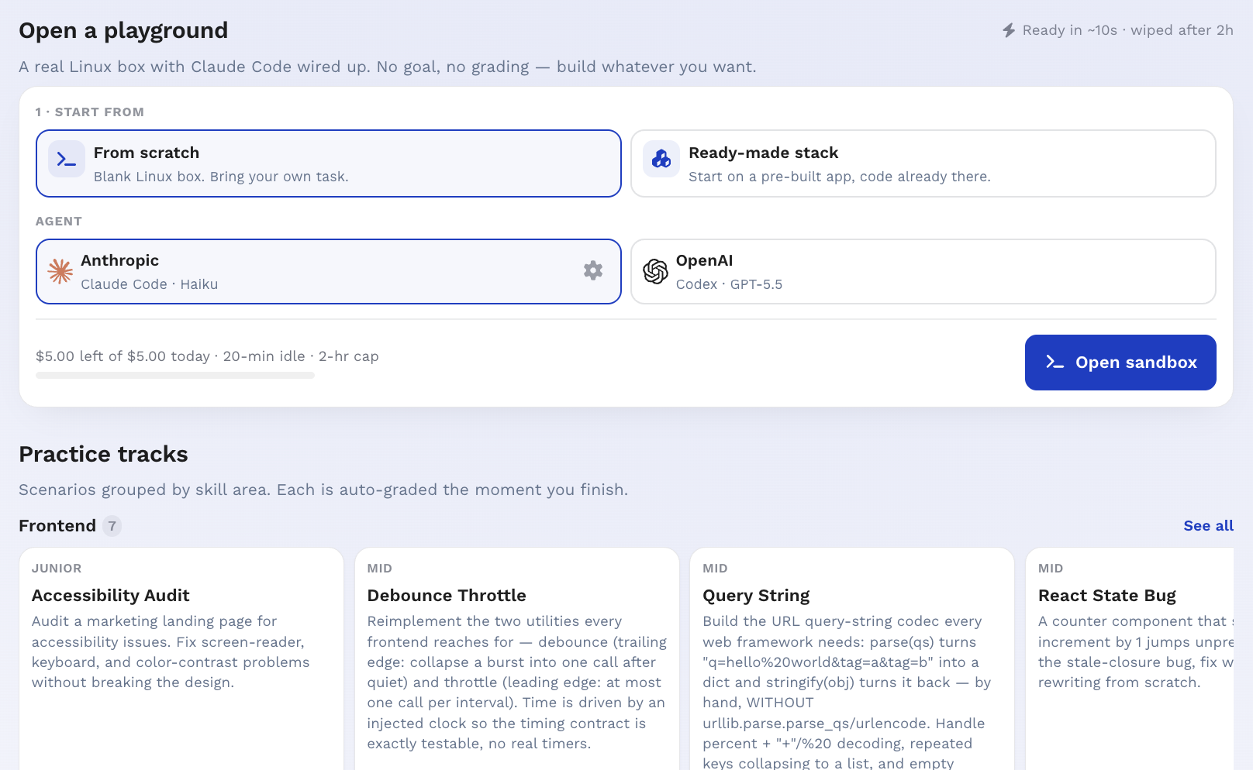The height and width of the screenshot is (770, 1253).
Task: Open the Accessibility Audit scenario card
Action: (x=181, y=659)
